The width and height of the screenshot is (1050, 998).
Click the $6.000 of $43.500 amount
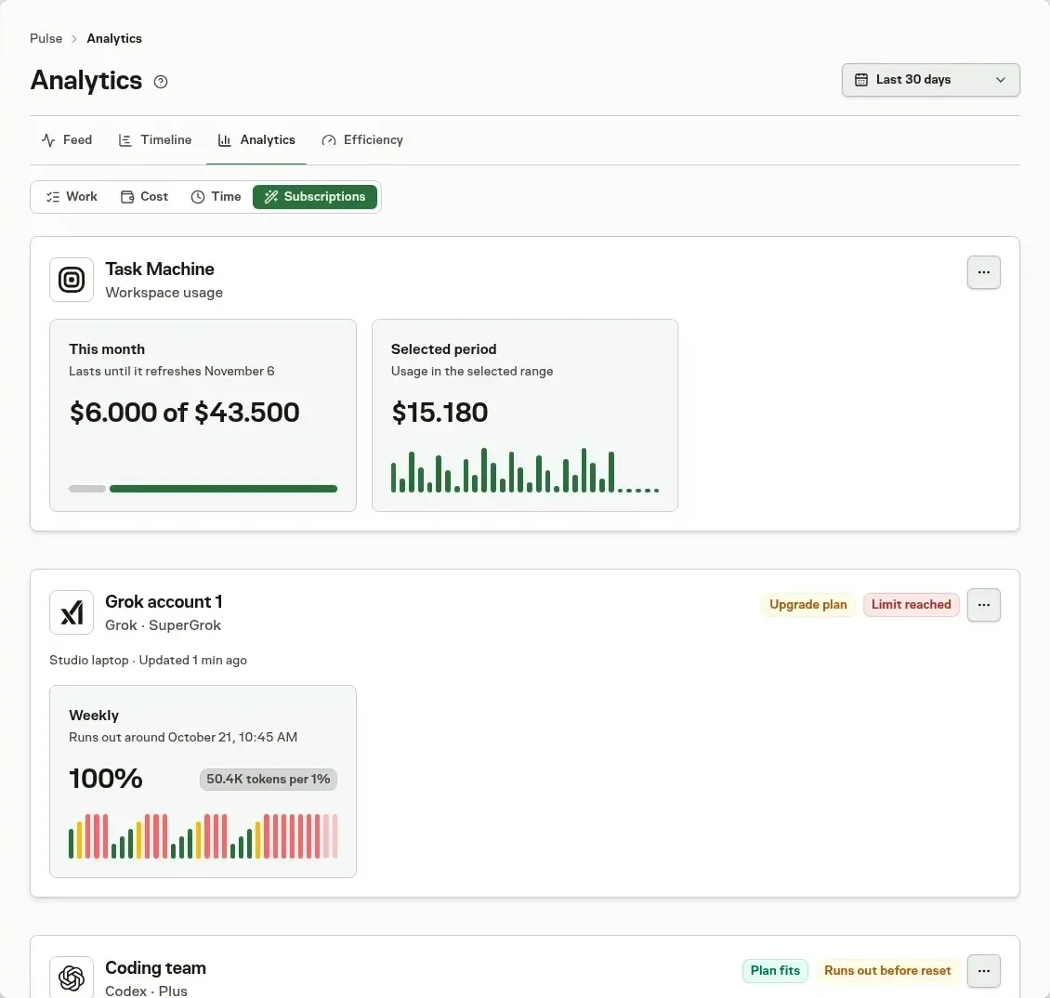click(x=184, y=413)
